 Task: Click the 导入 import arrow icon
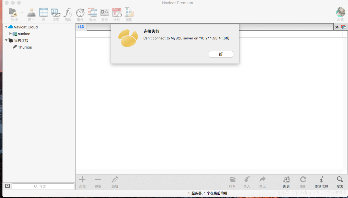[x=247, y=180]
